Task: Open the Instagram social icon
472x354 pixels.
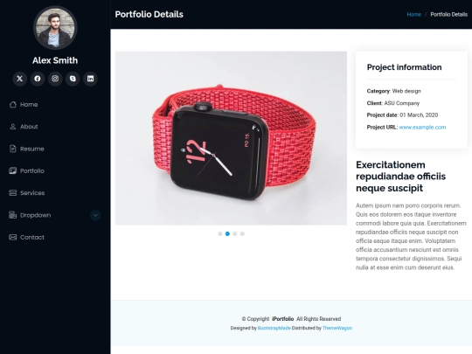Action: point(55,79)
